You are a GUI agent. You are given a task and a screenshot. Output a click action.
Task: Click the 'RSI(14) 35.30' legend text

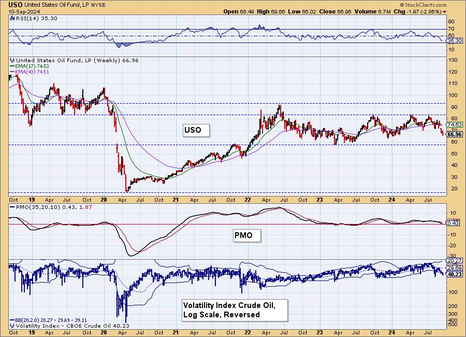pos(37,18)
